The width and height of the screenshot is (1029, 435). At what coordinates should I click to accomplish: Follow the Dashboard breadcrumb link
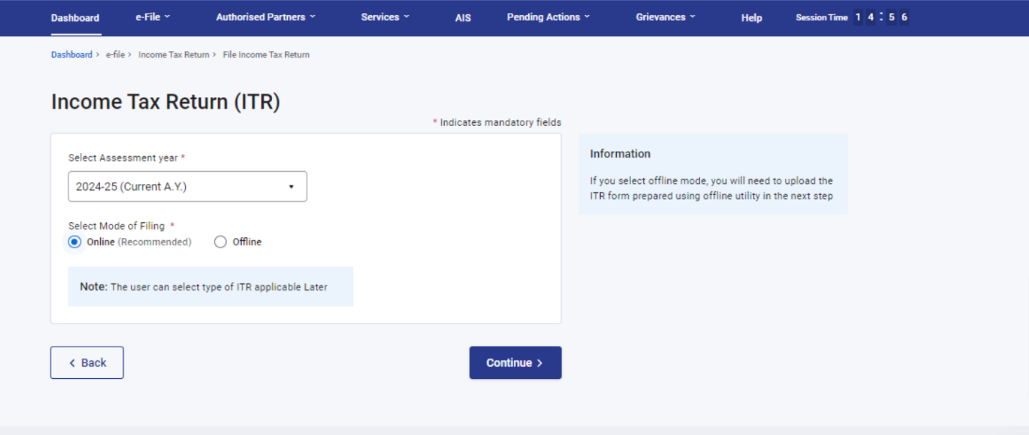(71, 54)
